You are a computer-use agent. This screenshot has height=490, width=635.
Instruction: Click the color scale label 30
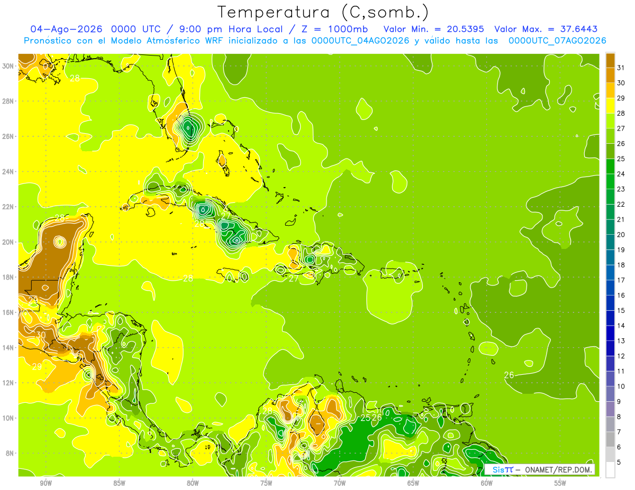621,82
